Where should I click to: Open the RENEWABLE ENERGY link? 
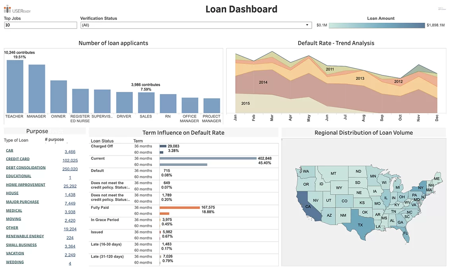[x=25, y=236]
